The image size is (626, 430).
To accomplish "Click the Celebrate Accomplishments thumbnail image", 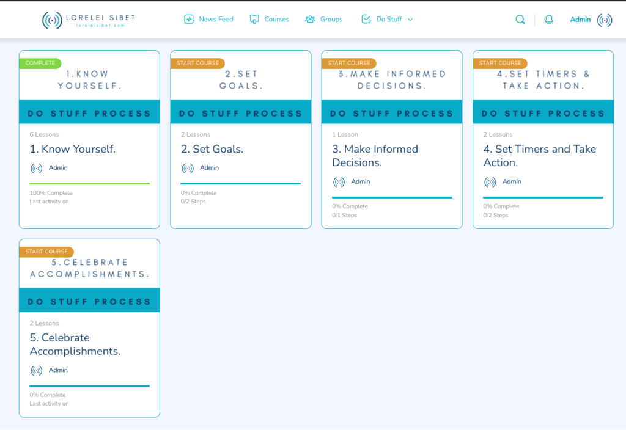I will (x=89, y=276).
